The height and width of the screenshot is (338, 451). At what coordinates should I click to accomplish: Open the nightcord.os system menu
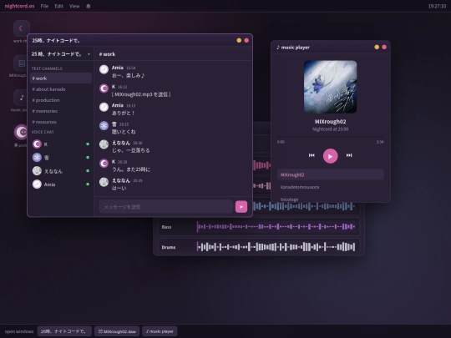[19, 6]
